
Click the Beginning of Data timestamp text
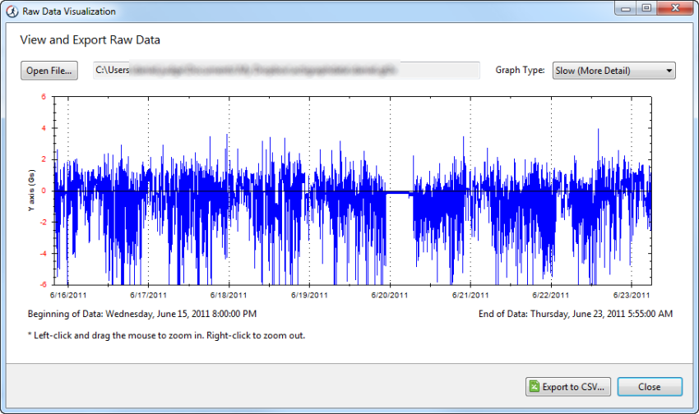click(142, 314)
